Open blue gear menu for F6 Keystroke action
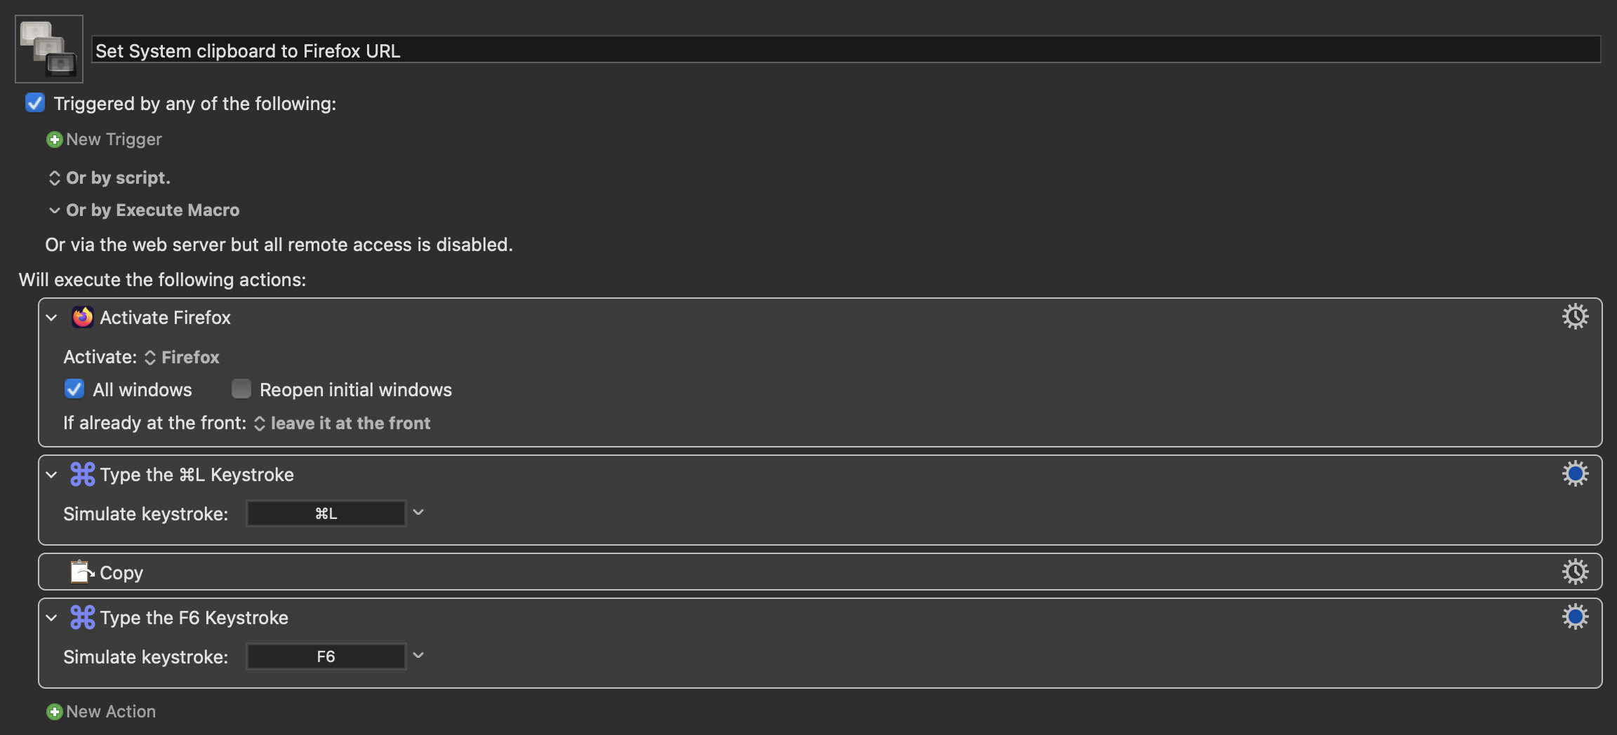The width and height of the screenshot is (1617, 735). (1575, 616)
